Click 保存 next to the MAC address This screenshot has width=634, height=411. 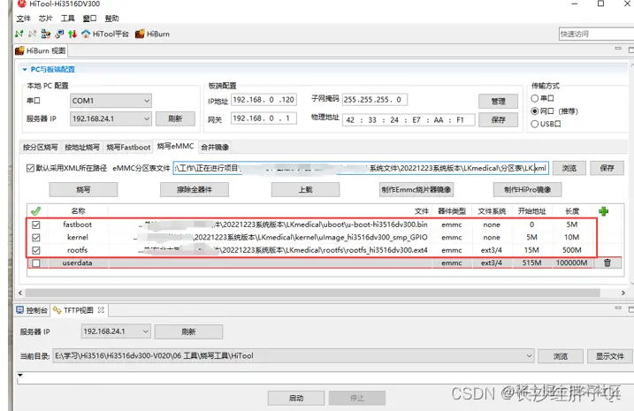pos(498,120)
